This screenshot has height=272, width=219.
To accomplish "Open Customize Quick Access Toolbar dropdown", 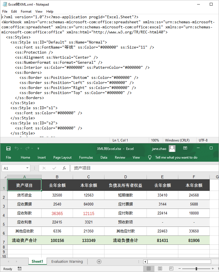I will click(38, 148).
